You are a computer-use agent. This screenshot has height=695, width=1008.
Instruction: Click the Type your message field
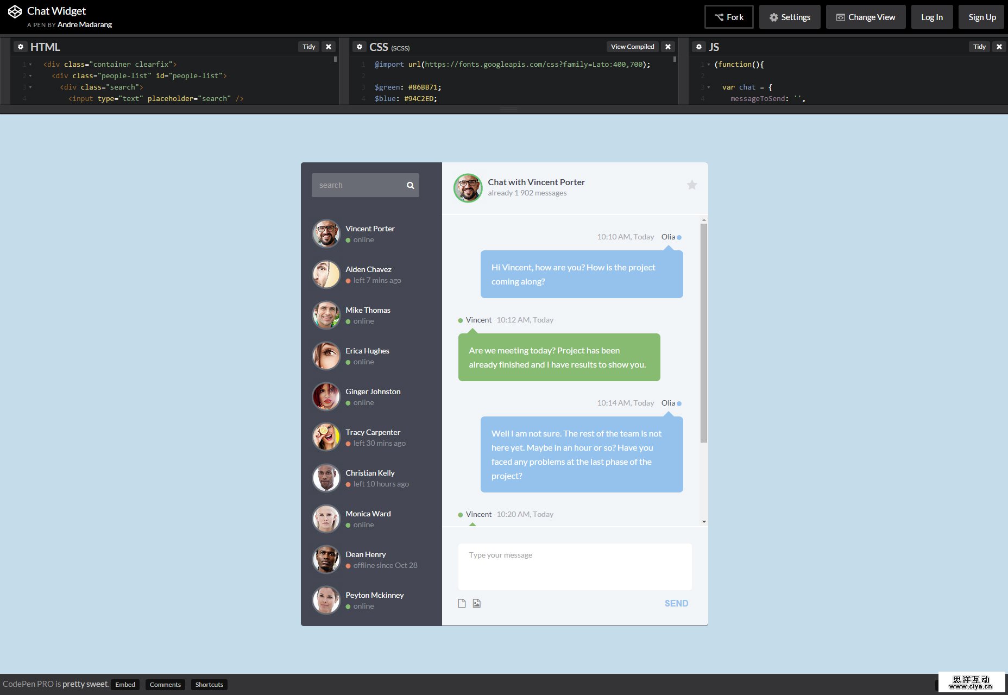click(575, 566)
